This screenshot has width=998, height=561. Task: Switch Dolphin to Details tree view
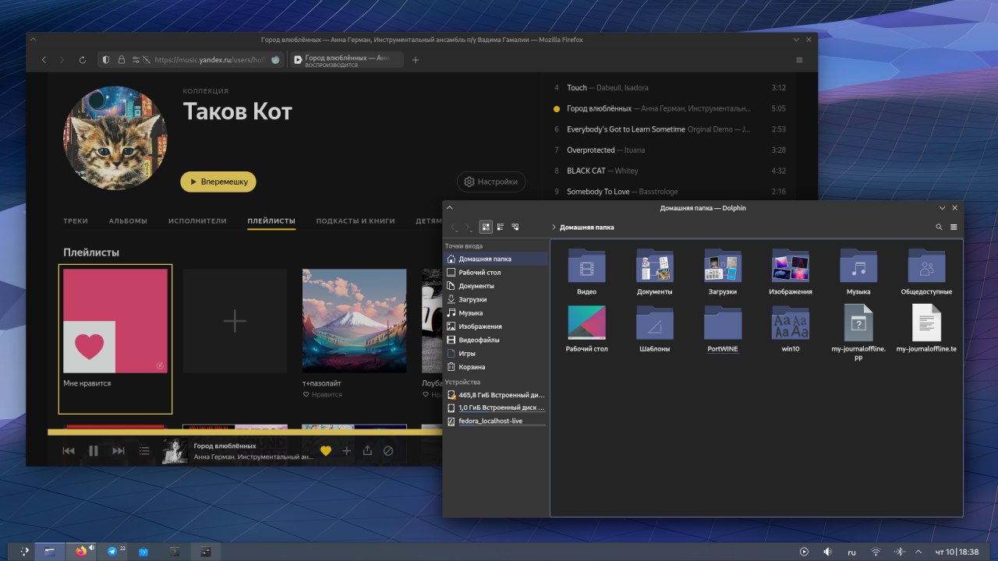515,227
